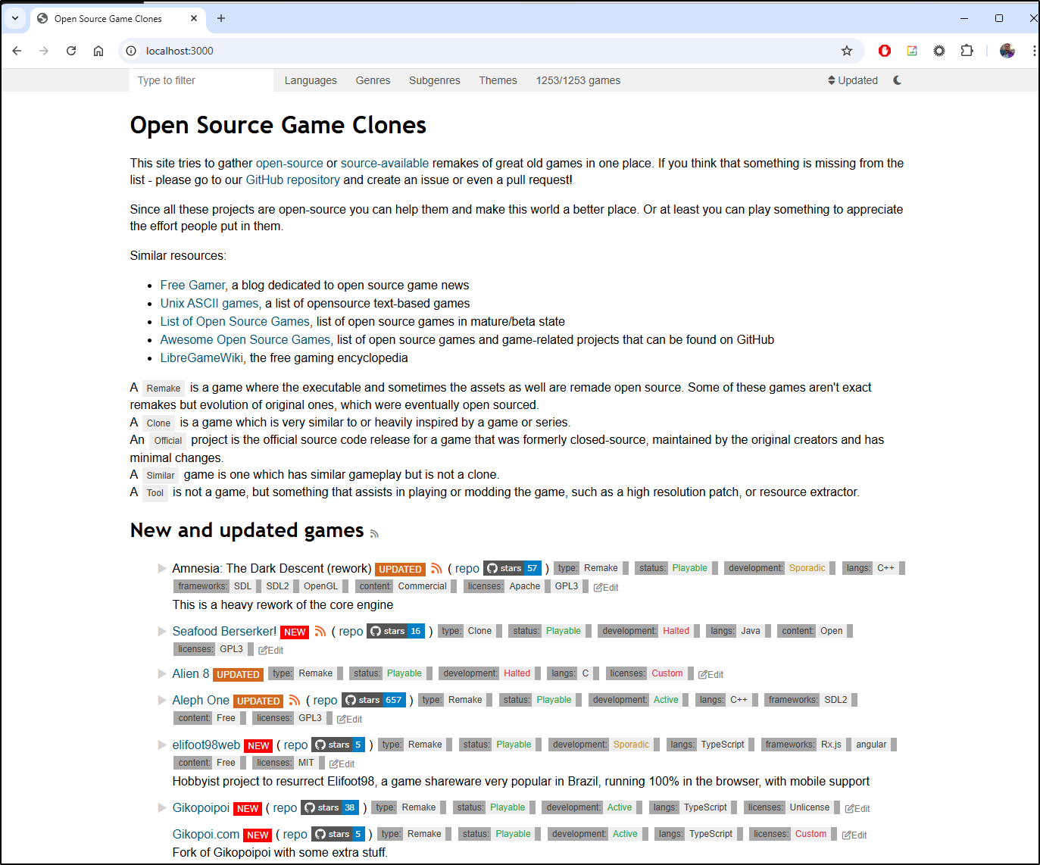The height and width of the screenshot is (865, 1040).
Task: Open the browser three-dot menu
Action: [x=1034, y=51]
